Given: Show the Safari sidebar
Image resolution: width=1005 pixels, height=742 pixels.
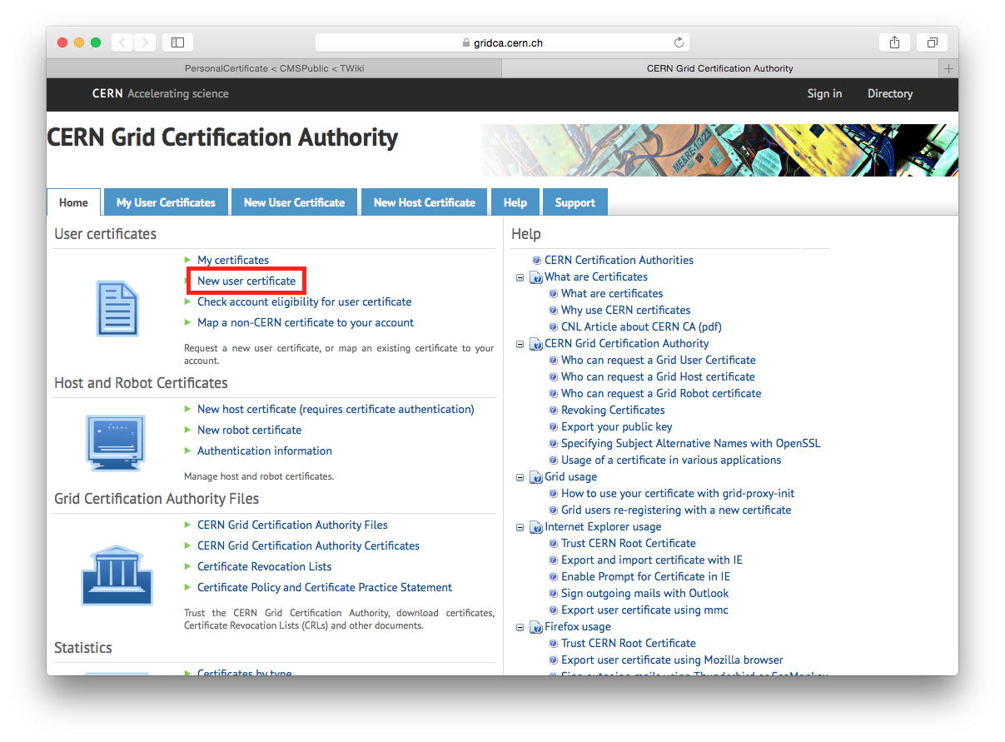Looking at the screenshot, I should 177,42.
